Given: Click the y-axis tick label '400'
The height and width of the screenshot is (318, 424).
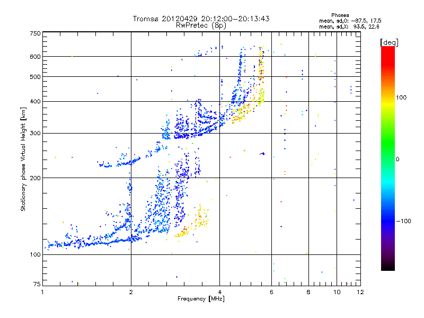Looking at the screenshot, I should tap(35, 102).
